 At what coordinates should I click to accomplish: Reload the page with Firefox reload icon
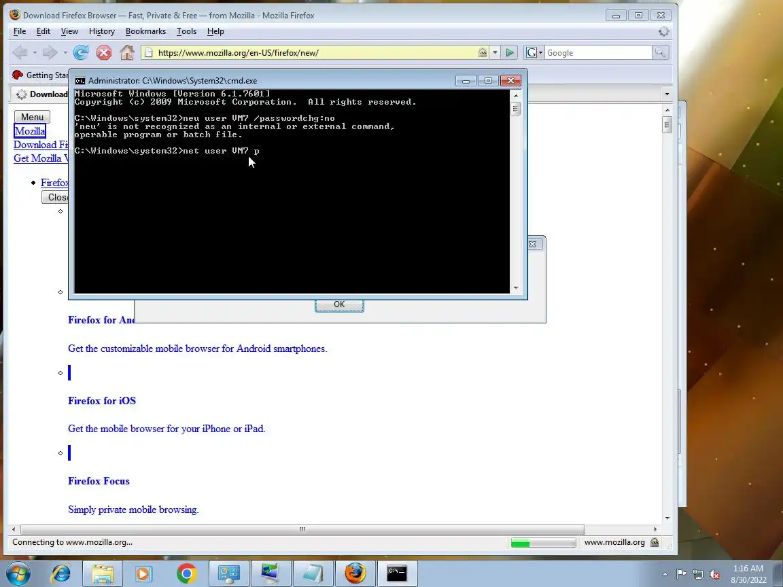[x=81, y=52]
